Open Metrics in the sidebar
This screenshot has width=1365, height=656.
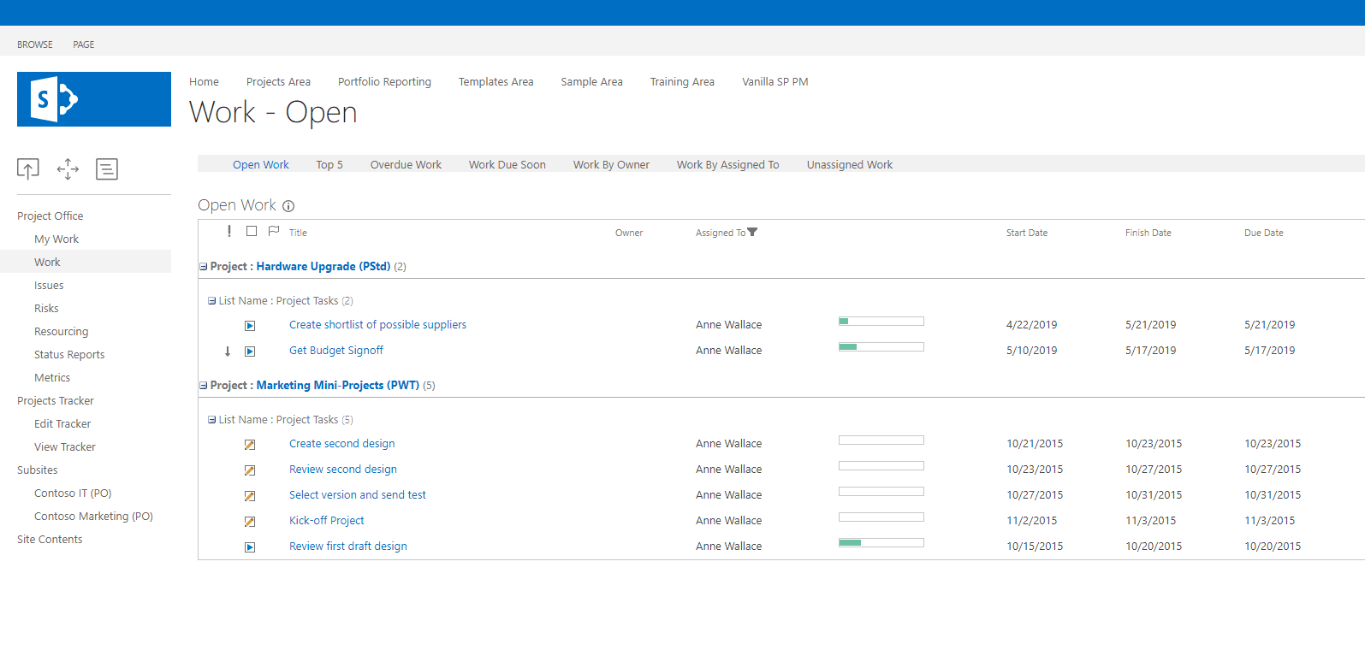coord(52,378)
